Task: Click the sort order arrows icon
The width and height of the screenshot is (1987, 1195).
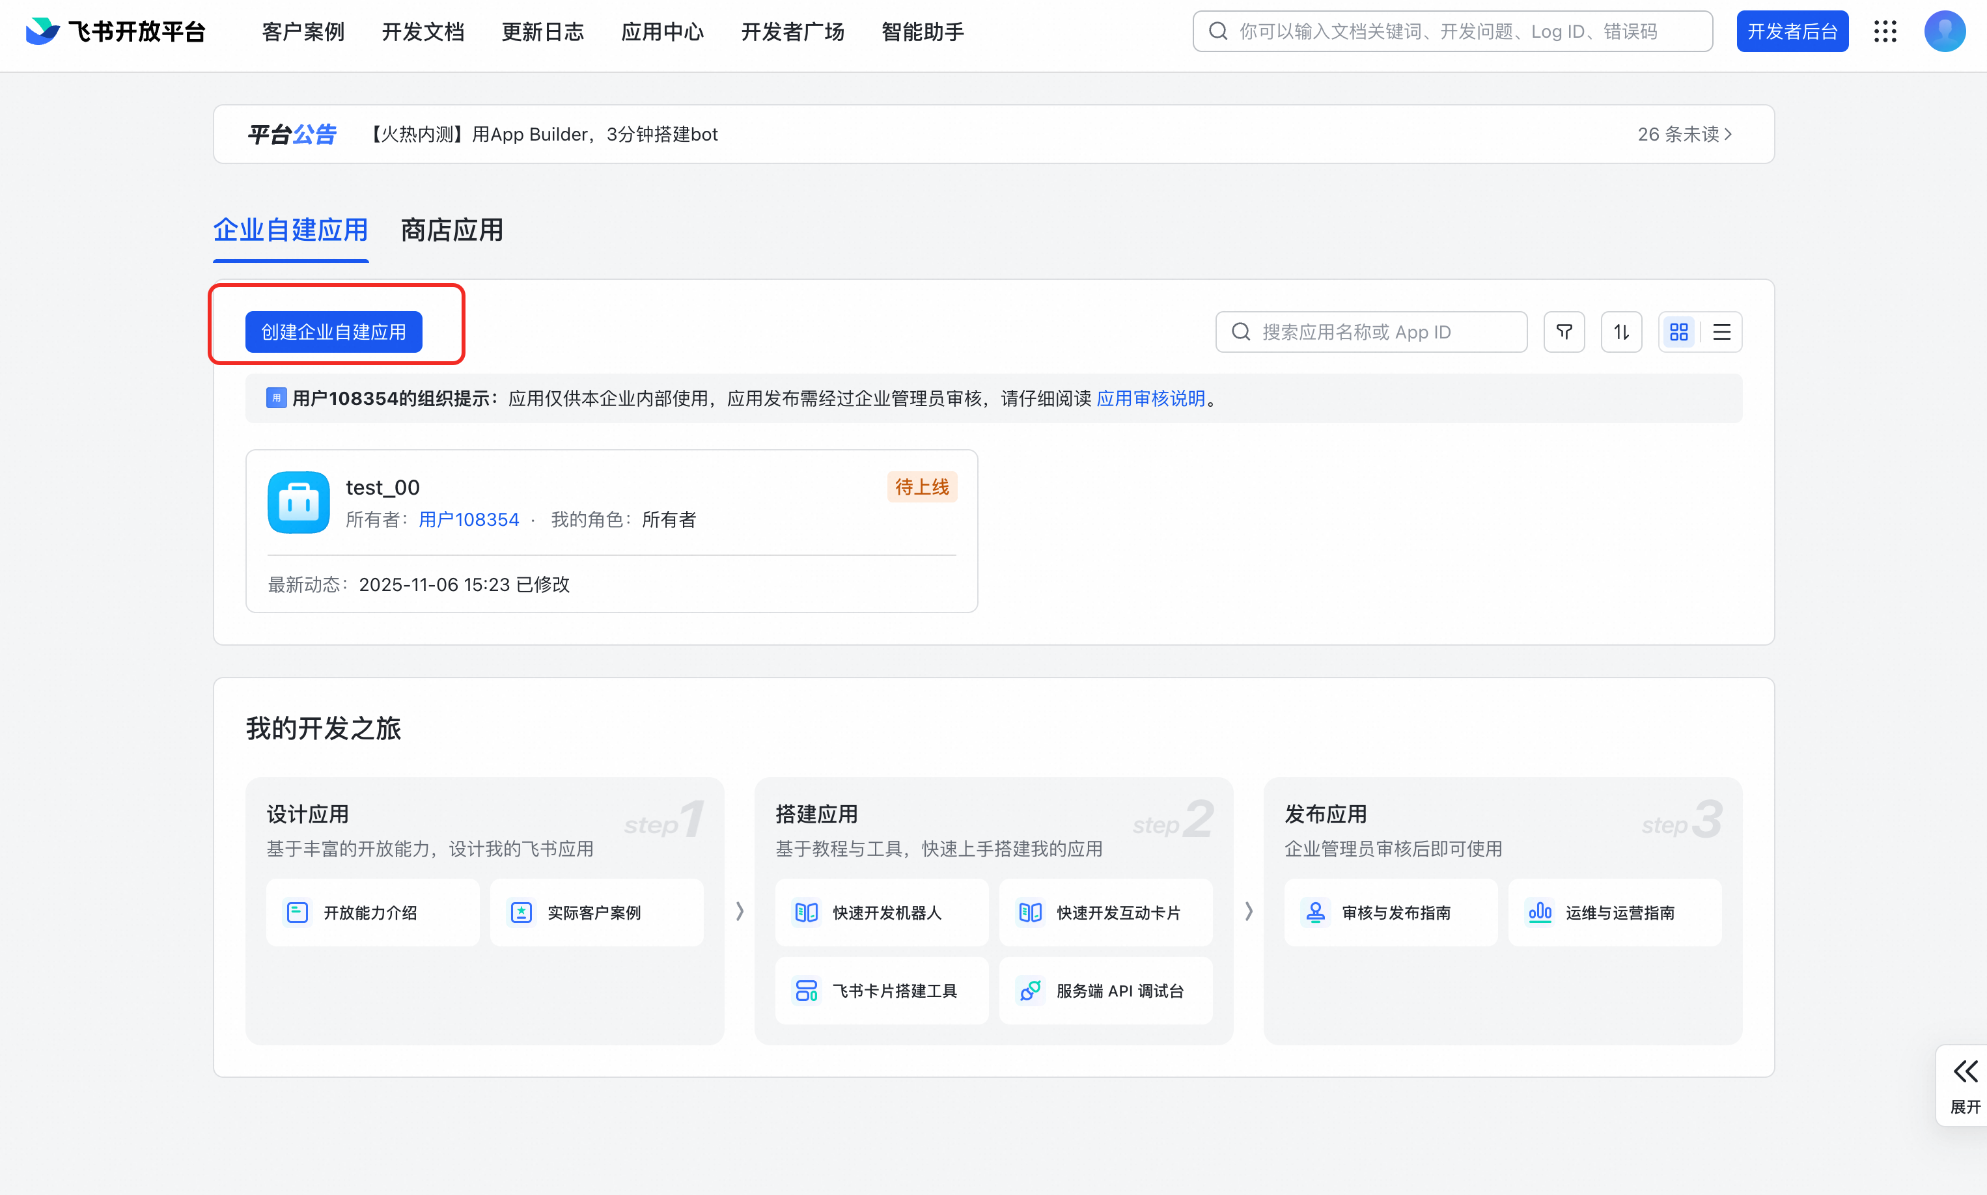Action: point(1620,332)
